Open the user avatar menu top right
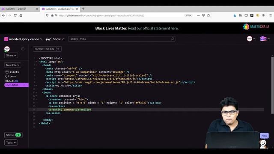This screenshot has height=154, width=274. pyautogui.click(x=251, y=38)
